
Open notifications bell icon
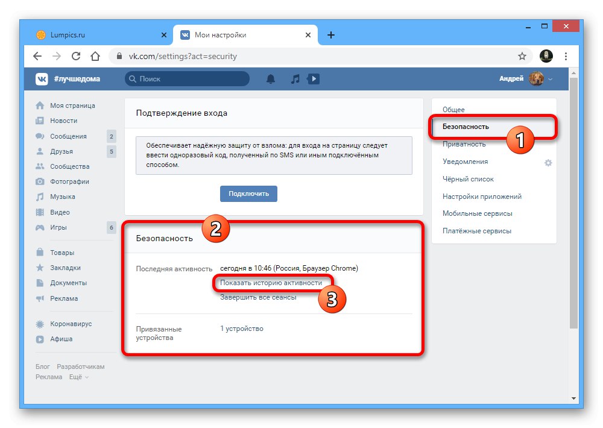[271, 79]
